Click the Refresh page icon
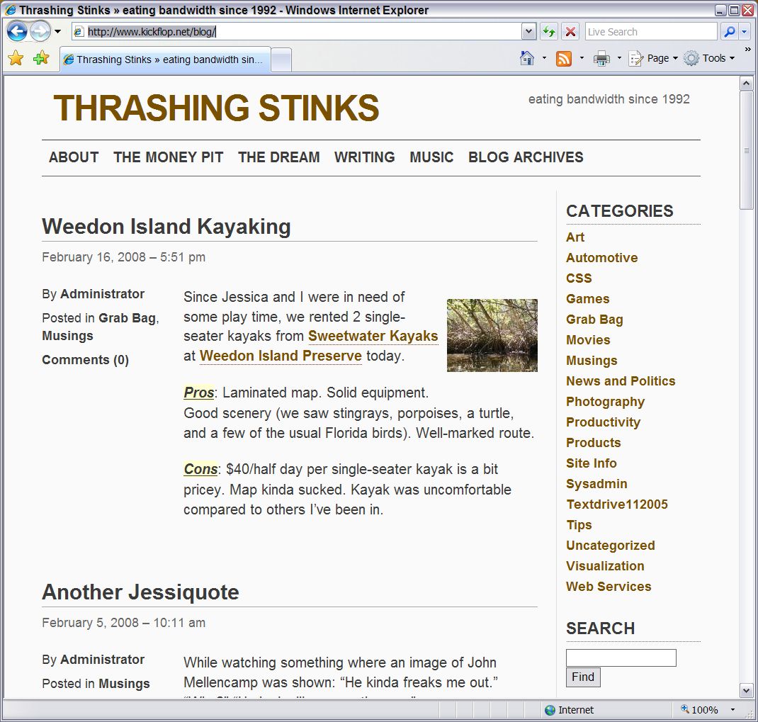This screenshot has width=758, height=722. [x=548, y=31]
